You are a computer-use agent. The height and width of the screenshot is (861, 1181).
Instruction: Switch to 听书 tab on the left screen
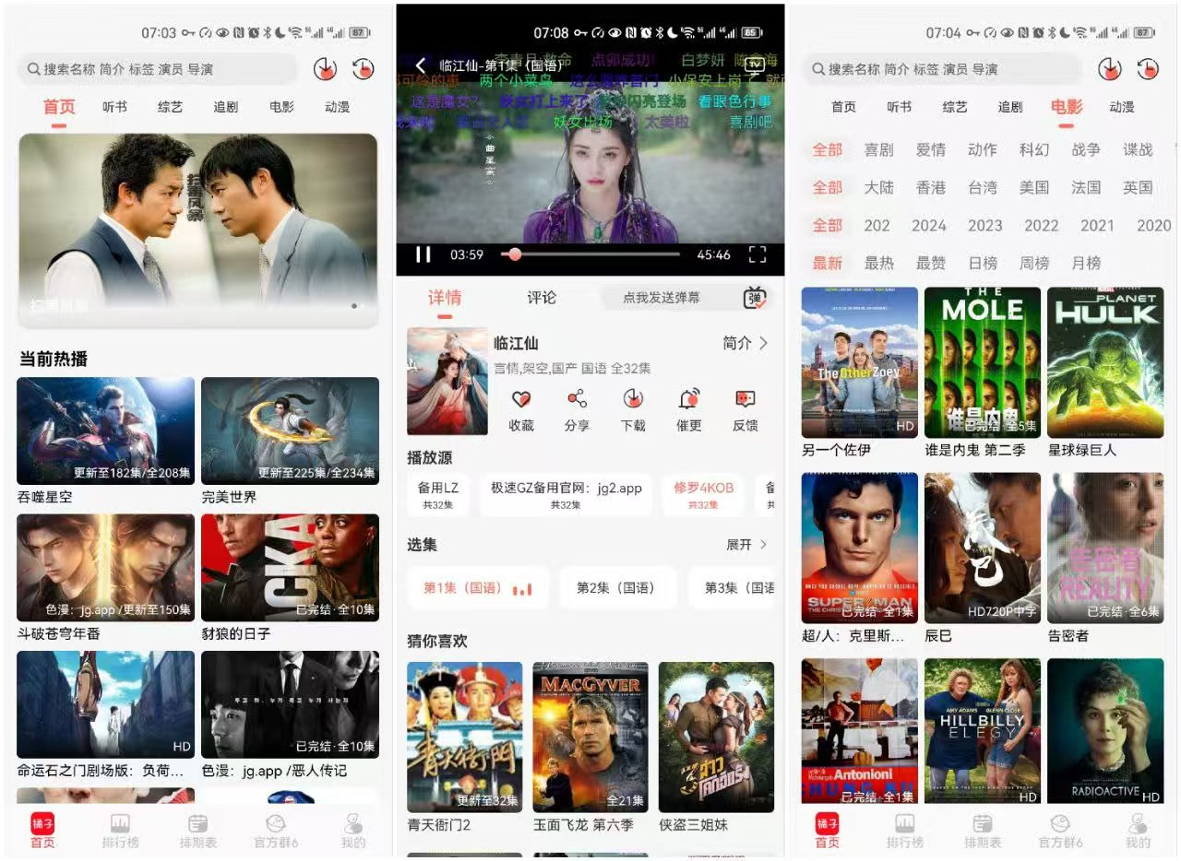pyautogui.click(x=114, y=107)
